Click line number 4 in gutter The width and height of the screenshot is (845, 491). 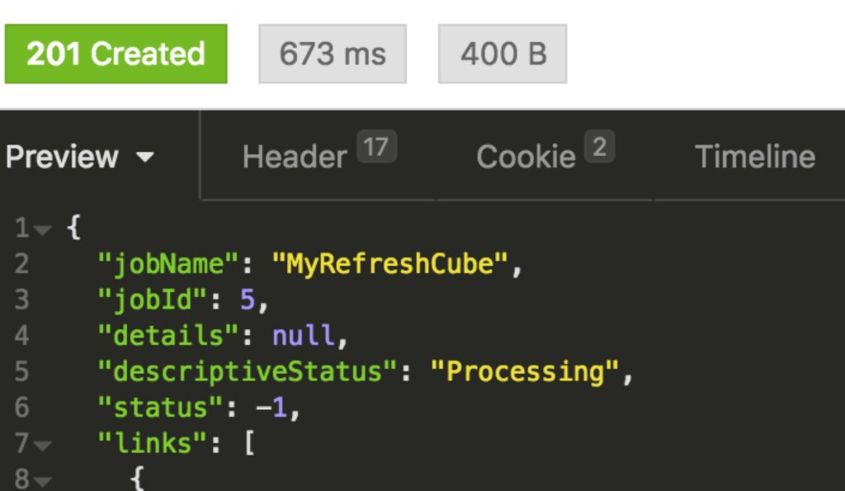(x=21, y=336)
